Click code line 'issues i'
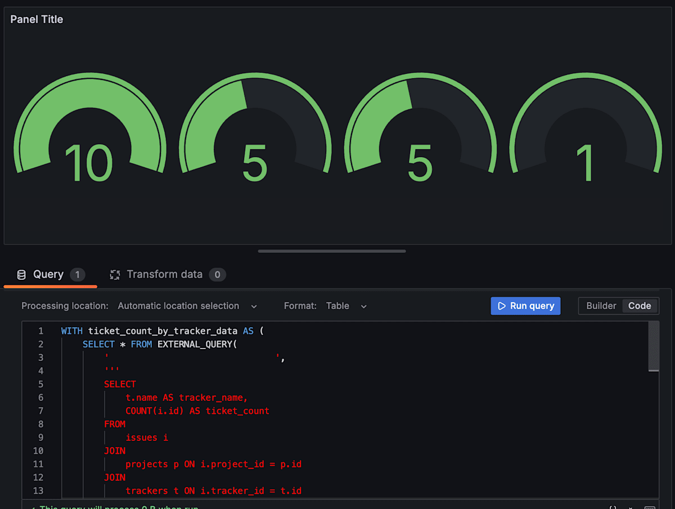The height and width of the screenshot is (509, 675). pos(147,437)
